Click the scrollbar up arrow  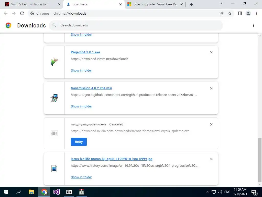(x=260, y=35)
